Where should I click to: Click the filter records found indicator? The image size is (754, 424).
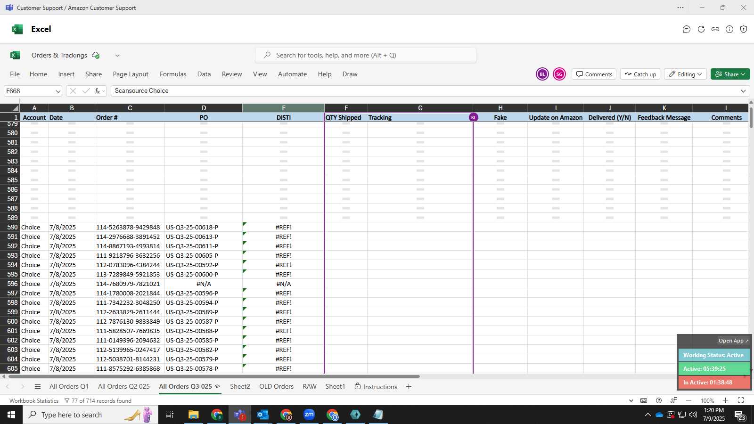point(98,401)
